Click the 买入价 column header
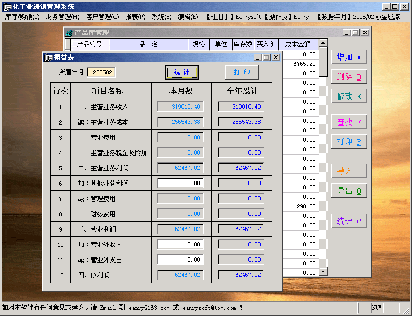Viewport: 412px width, 316px height. tap(266, 44)
